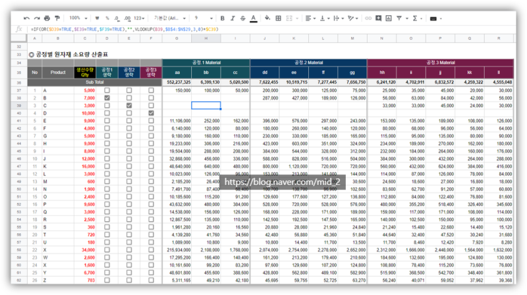Select quantity 16,000 for product K

[x=85, y=167]
